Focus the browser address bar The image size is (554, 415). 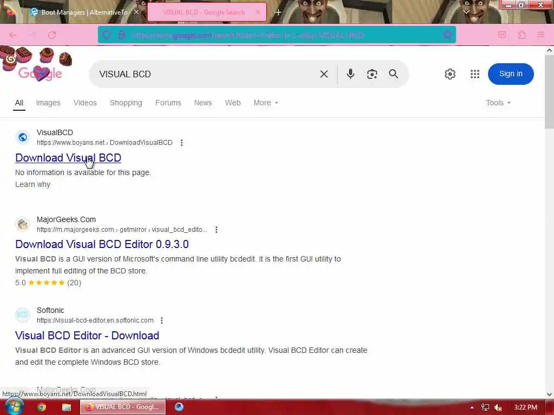[x=276, y=35]
